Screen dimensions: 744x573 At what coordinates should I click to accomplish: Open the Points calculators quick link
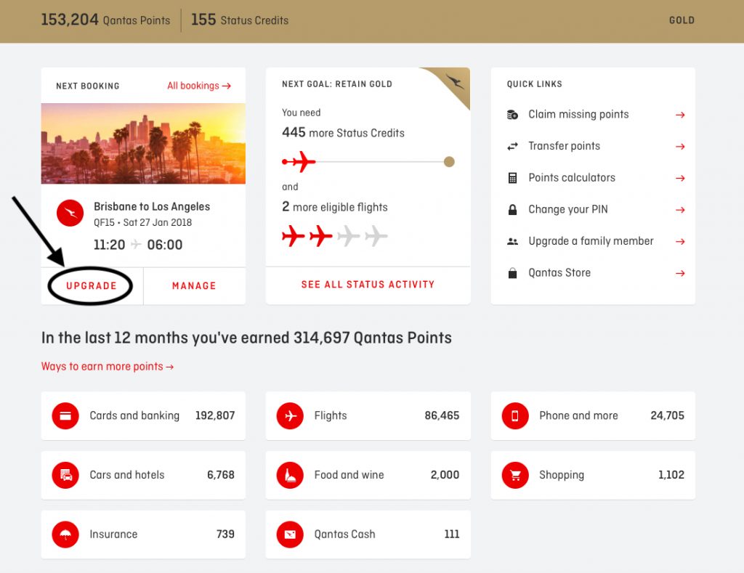pos(572,178)
